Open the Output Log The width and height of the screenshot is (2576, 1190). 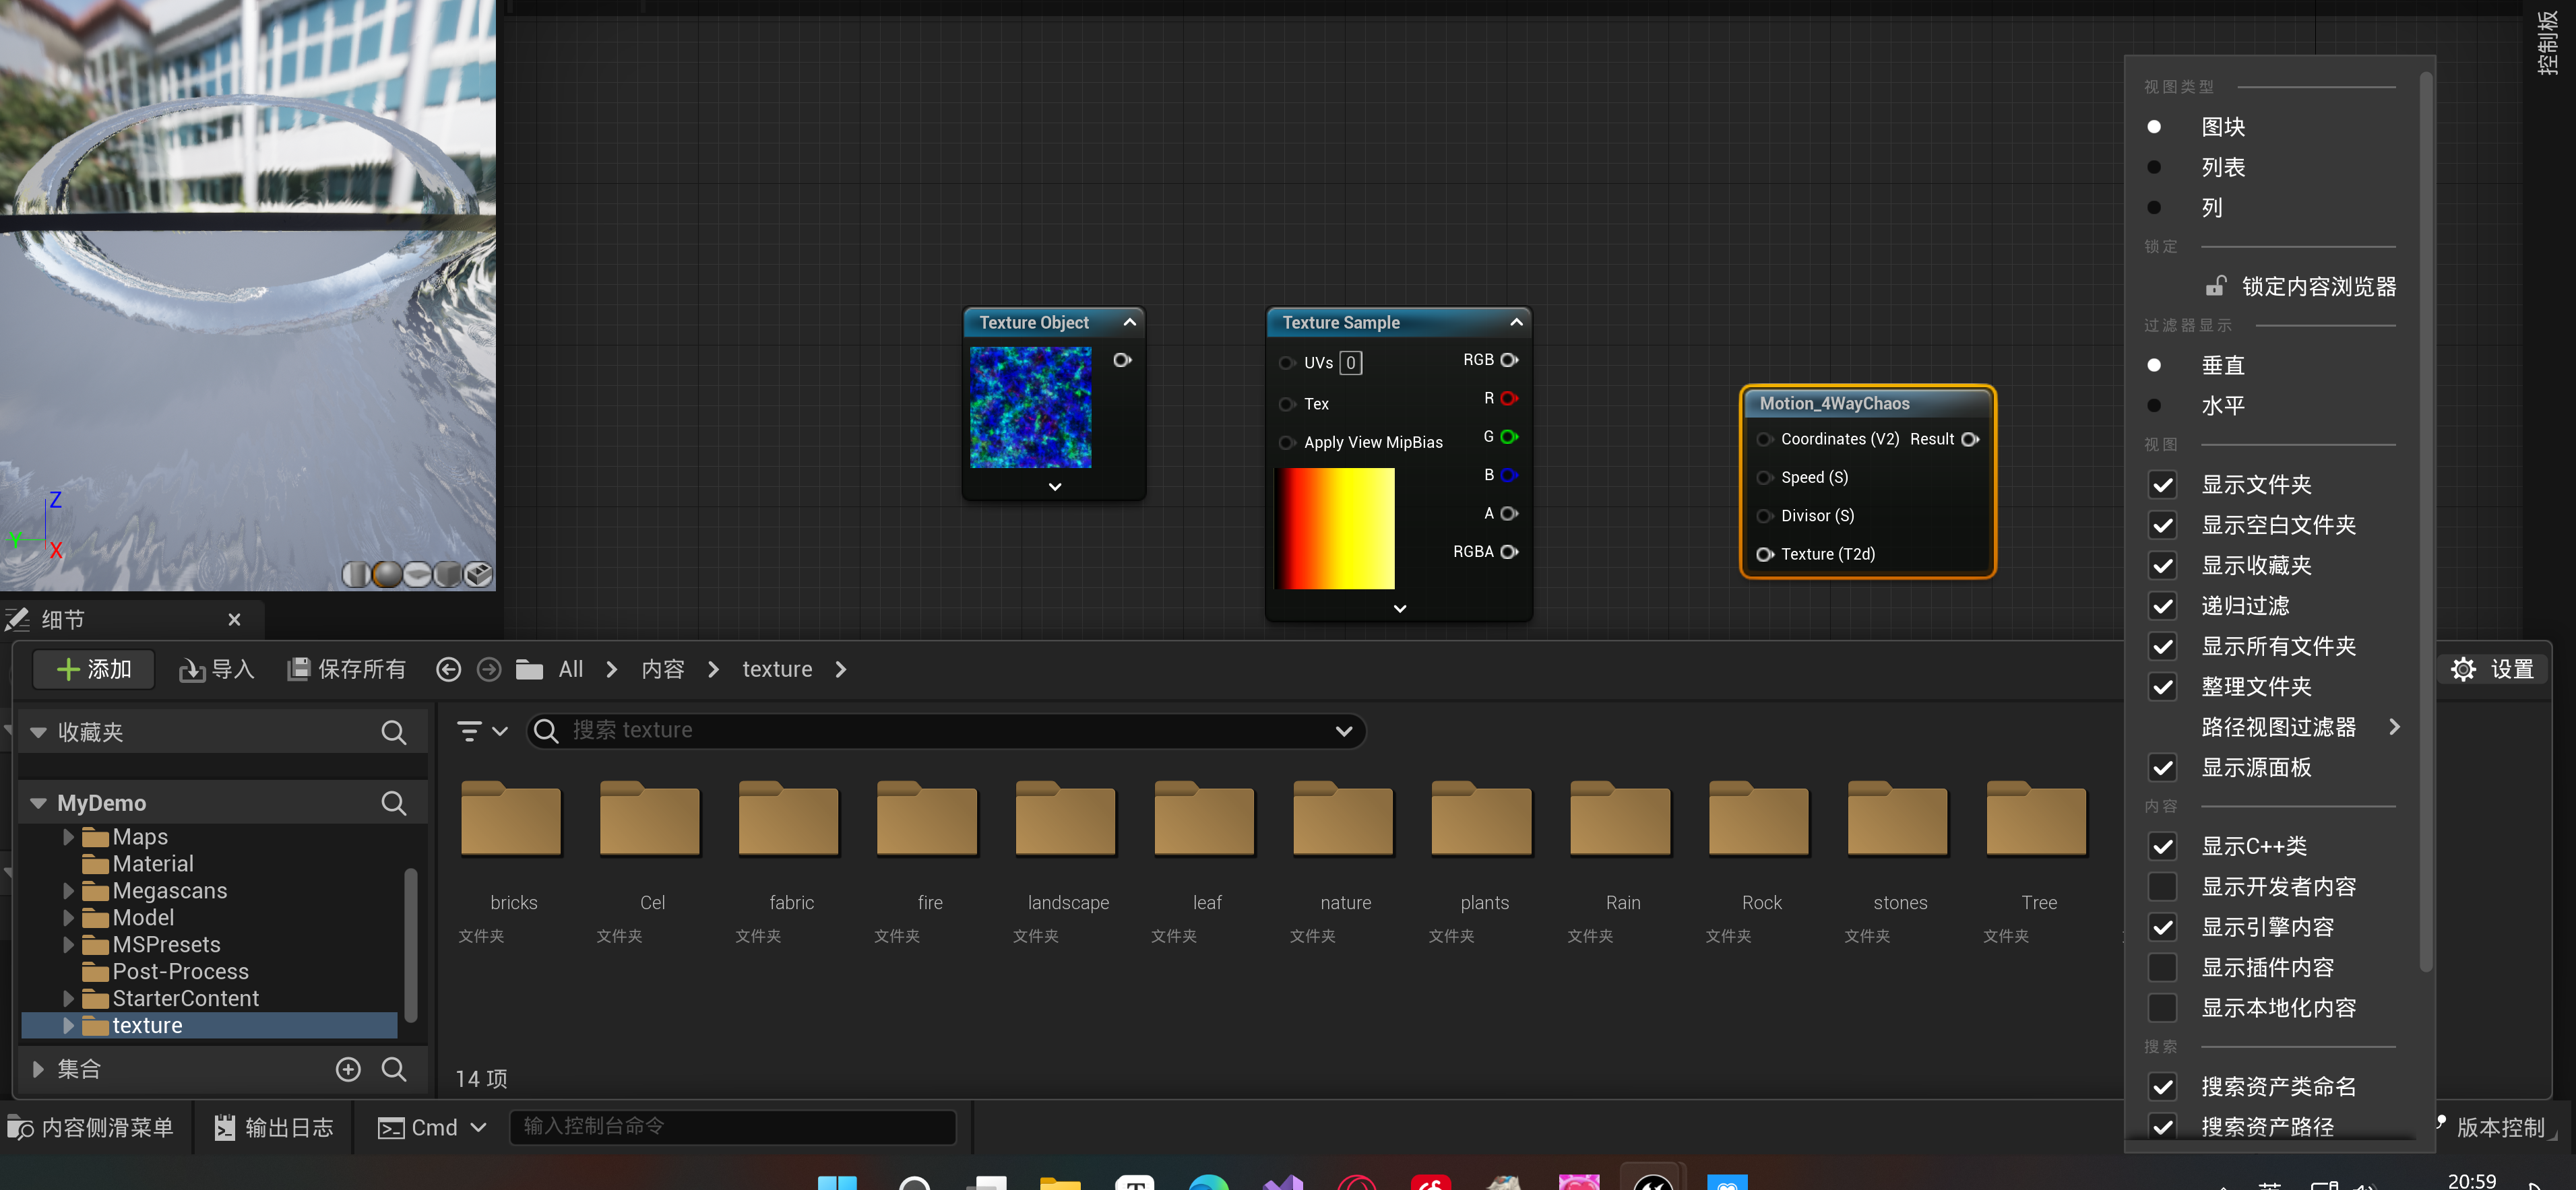[274, 1128]
